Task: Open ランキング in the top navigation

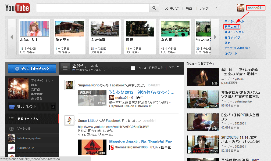Action: (x=171, y=8)
